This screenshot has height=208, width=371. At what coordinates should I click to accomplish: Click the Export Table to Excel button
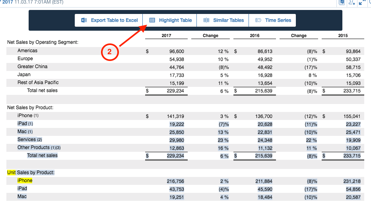tap(109, 20)
